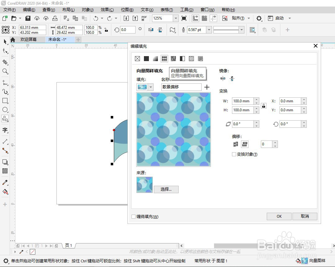Click the no-color swatch in palette
Image resolution: width=335 pixels, height=267 pixels.
(x=33, y=252)
